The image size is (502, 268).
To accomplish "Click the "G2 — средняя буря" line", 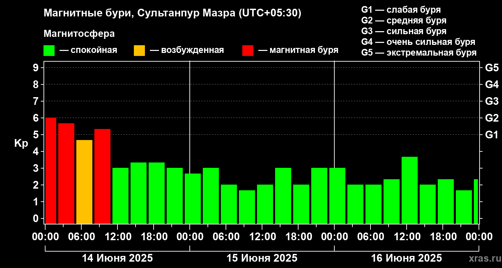I will click(x=404, y=20).
